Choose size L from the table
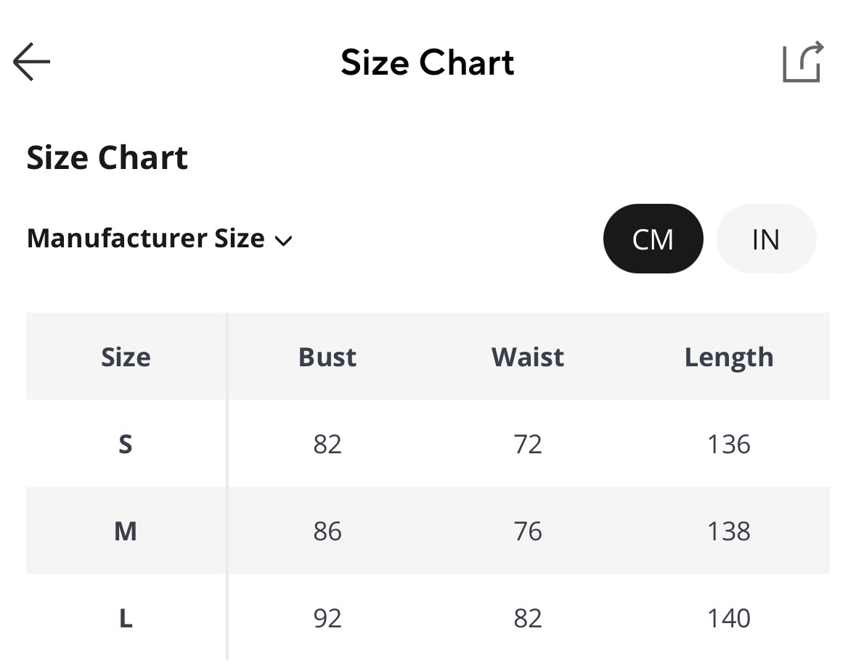Image resolution: width=856 pixels, height=668 pixels. click(125, 617)
